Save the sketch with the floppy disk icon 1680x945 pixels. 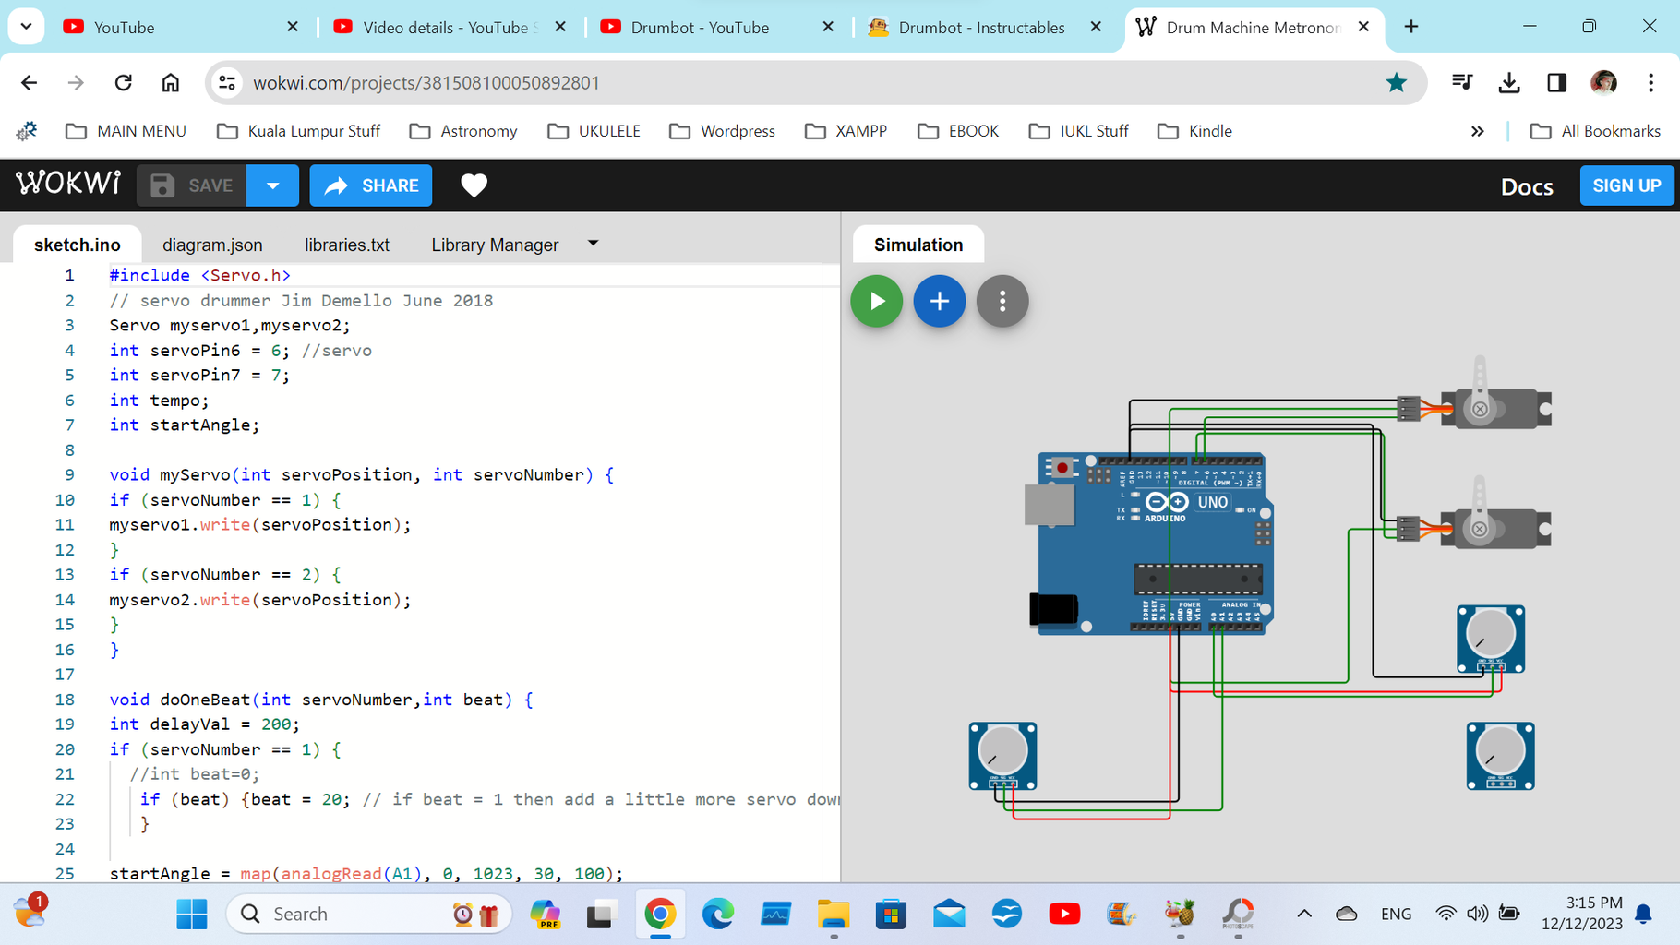pyautogui.click(x=163, y=185)
